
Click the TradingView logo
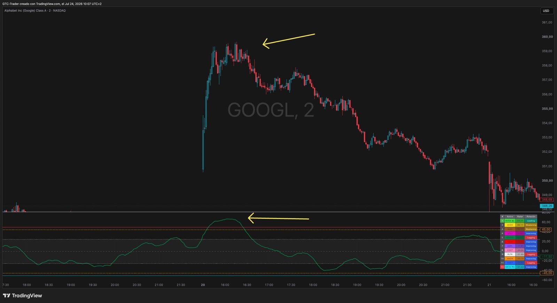23,296
